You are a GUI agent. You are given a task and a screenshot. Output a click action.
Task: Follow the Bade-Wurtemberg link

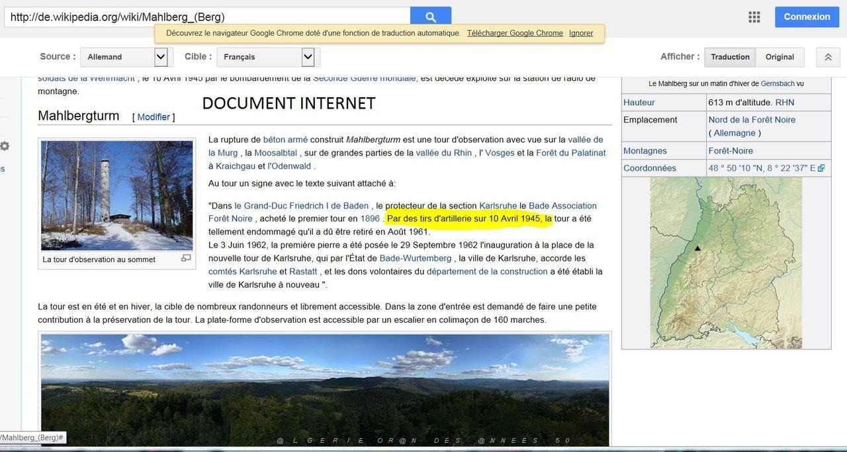pyautogui.click(x=416, y=258)
